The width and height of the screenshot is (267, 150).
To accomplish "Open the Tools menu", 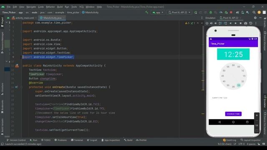I will point(74,7).
